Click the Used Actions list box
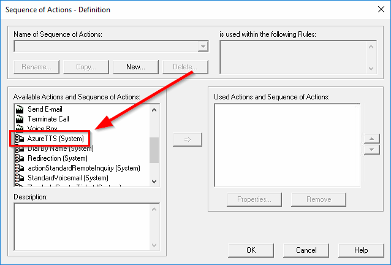Screen dimensions: 391x265 287,145
